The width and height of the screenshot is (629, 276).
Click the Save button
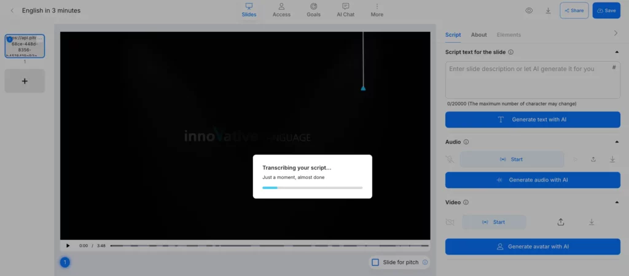[606, 10]
